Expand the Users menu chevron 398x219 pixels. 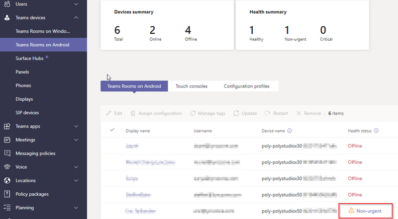point(76,4)
